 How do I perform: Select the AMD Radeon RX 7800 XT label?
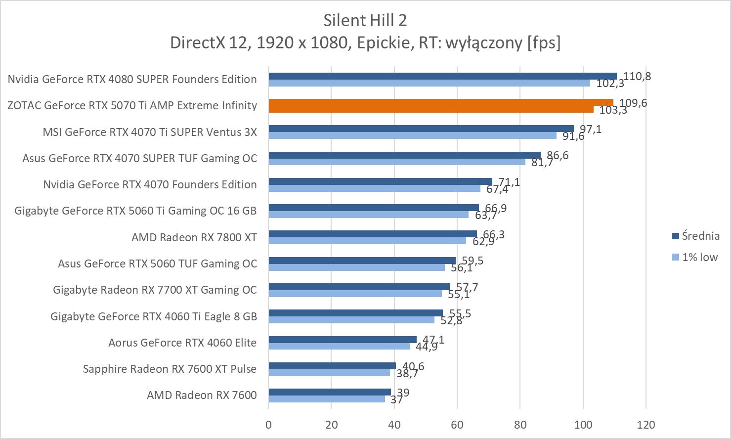(x=194, y=237)
